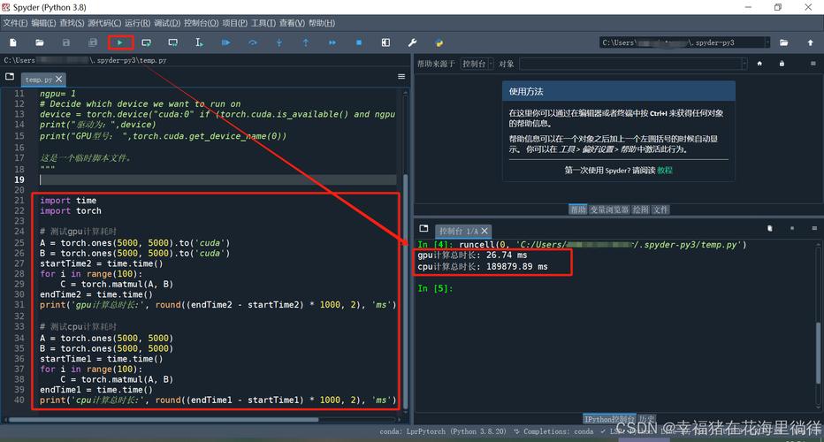Go to the parent directory
The width and height of the screenshot is (824, 442).
[811, 42]
